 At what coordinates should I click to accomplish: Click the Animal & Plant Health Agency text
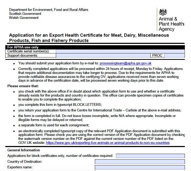[x=171, y=24]
